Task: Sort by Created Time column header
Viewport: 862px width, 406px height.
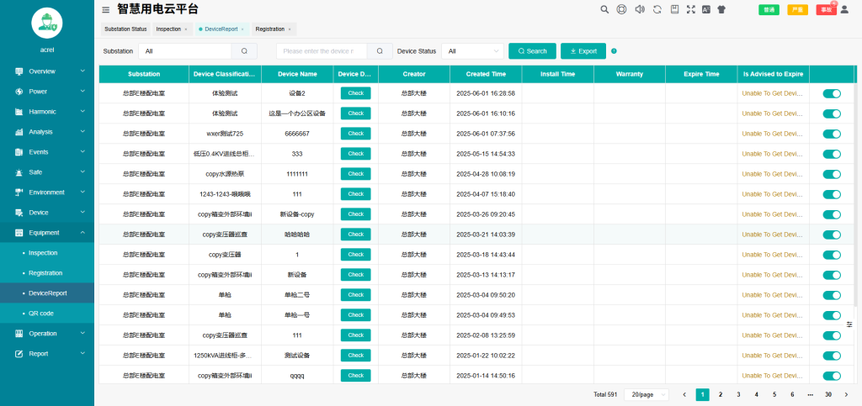Action: [x=486, y=74]
